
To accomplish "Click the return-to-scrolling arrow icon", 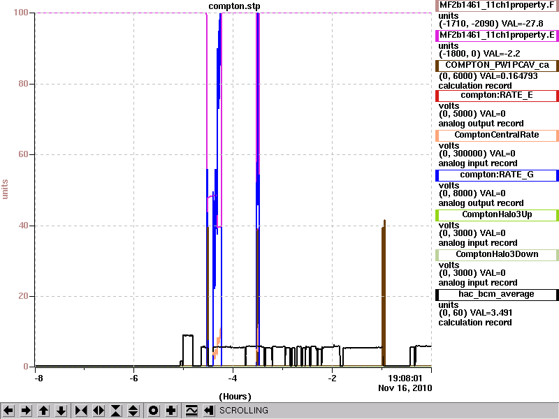I will pos(208,411).
